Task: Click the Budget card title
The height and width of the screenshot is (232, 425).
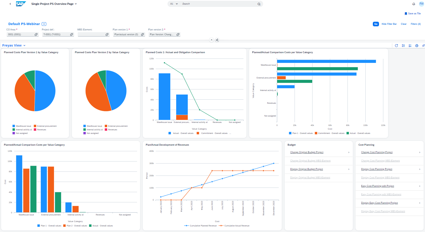Action: [x=292, y=145]
